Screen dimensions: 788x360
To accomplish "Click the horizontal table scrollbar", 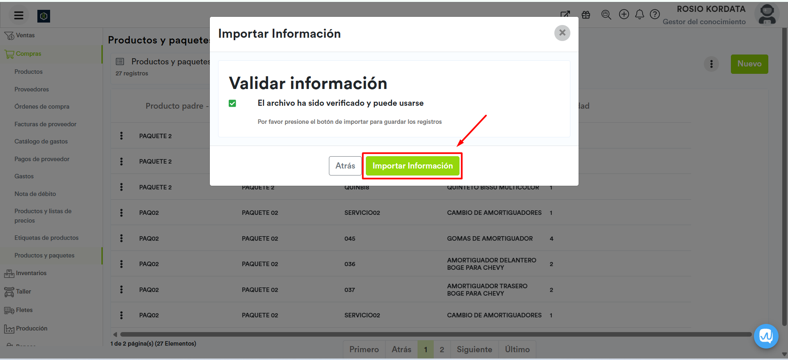I will click(435, 335).
